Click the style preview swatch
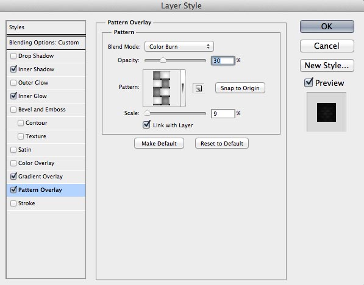364x285 pixels. point(326,112)
